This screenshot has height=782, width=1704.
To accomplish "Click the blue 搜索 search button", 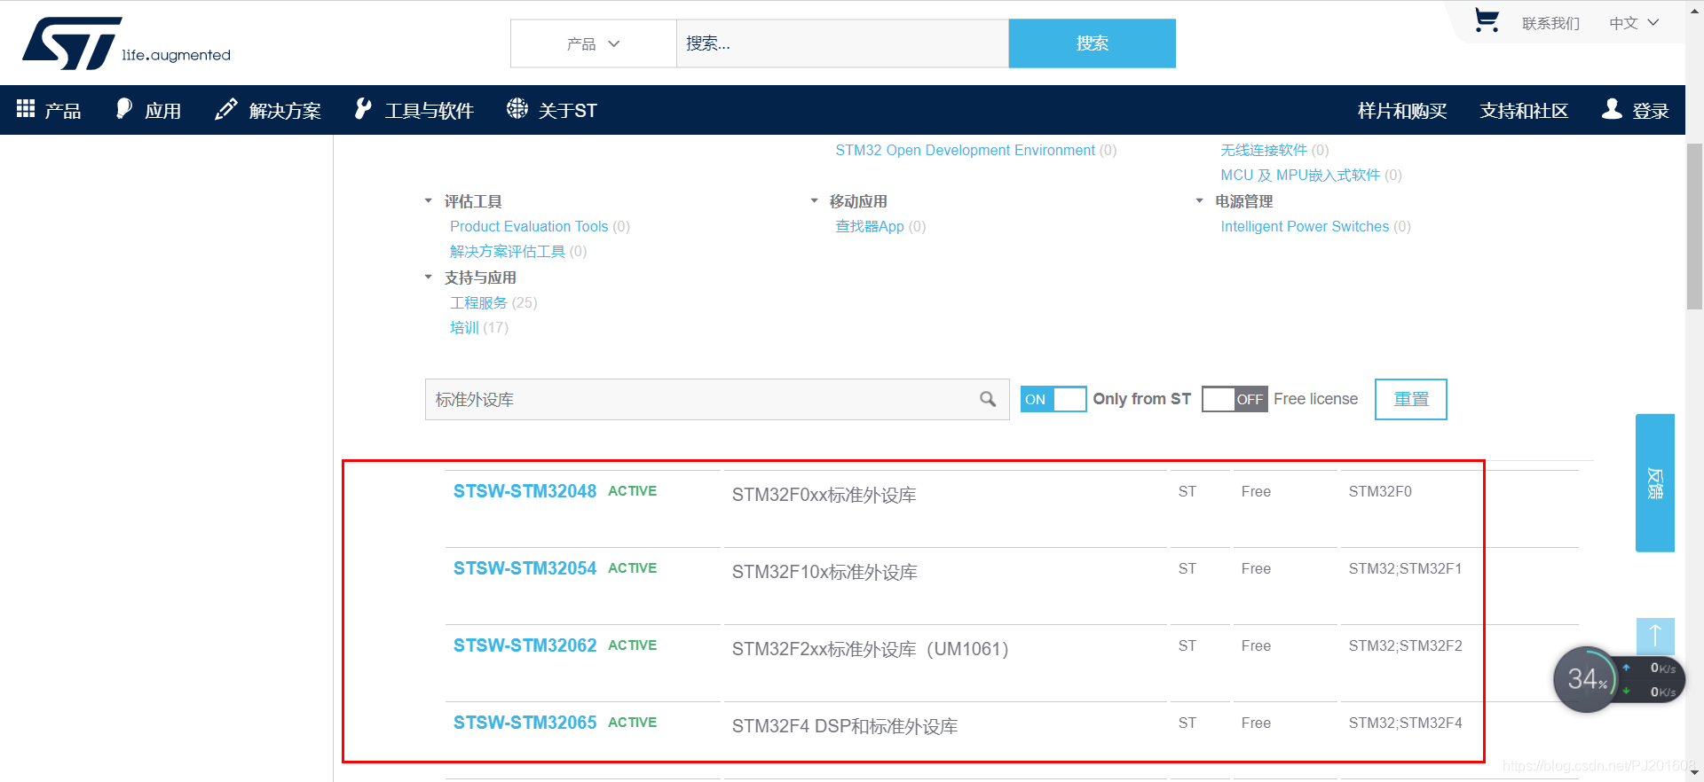I will 1092,43.
